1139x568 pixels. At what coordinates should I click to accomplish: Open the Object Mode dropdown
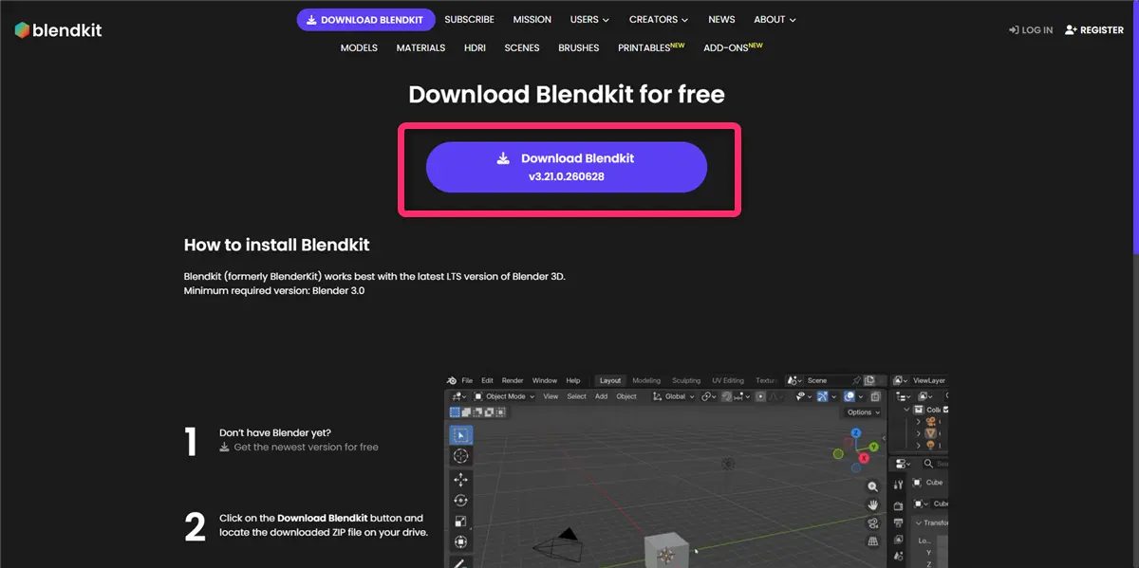coord(504,396)
